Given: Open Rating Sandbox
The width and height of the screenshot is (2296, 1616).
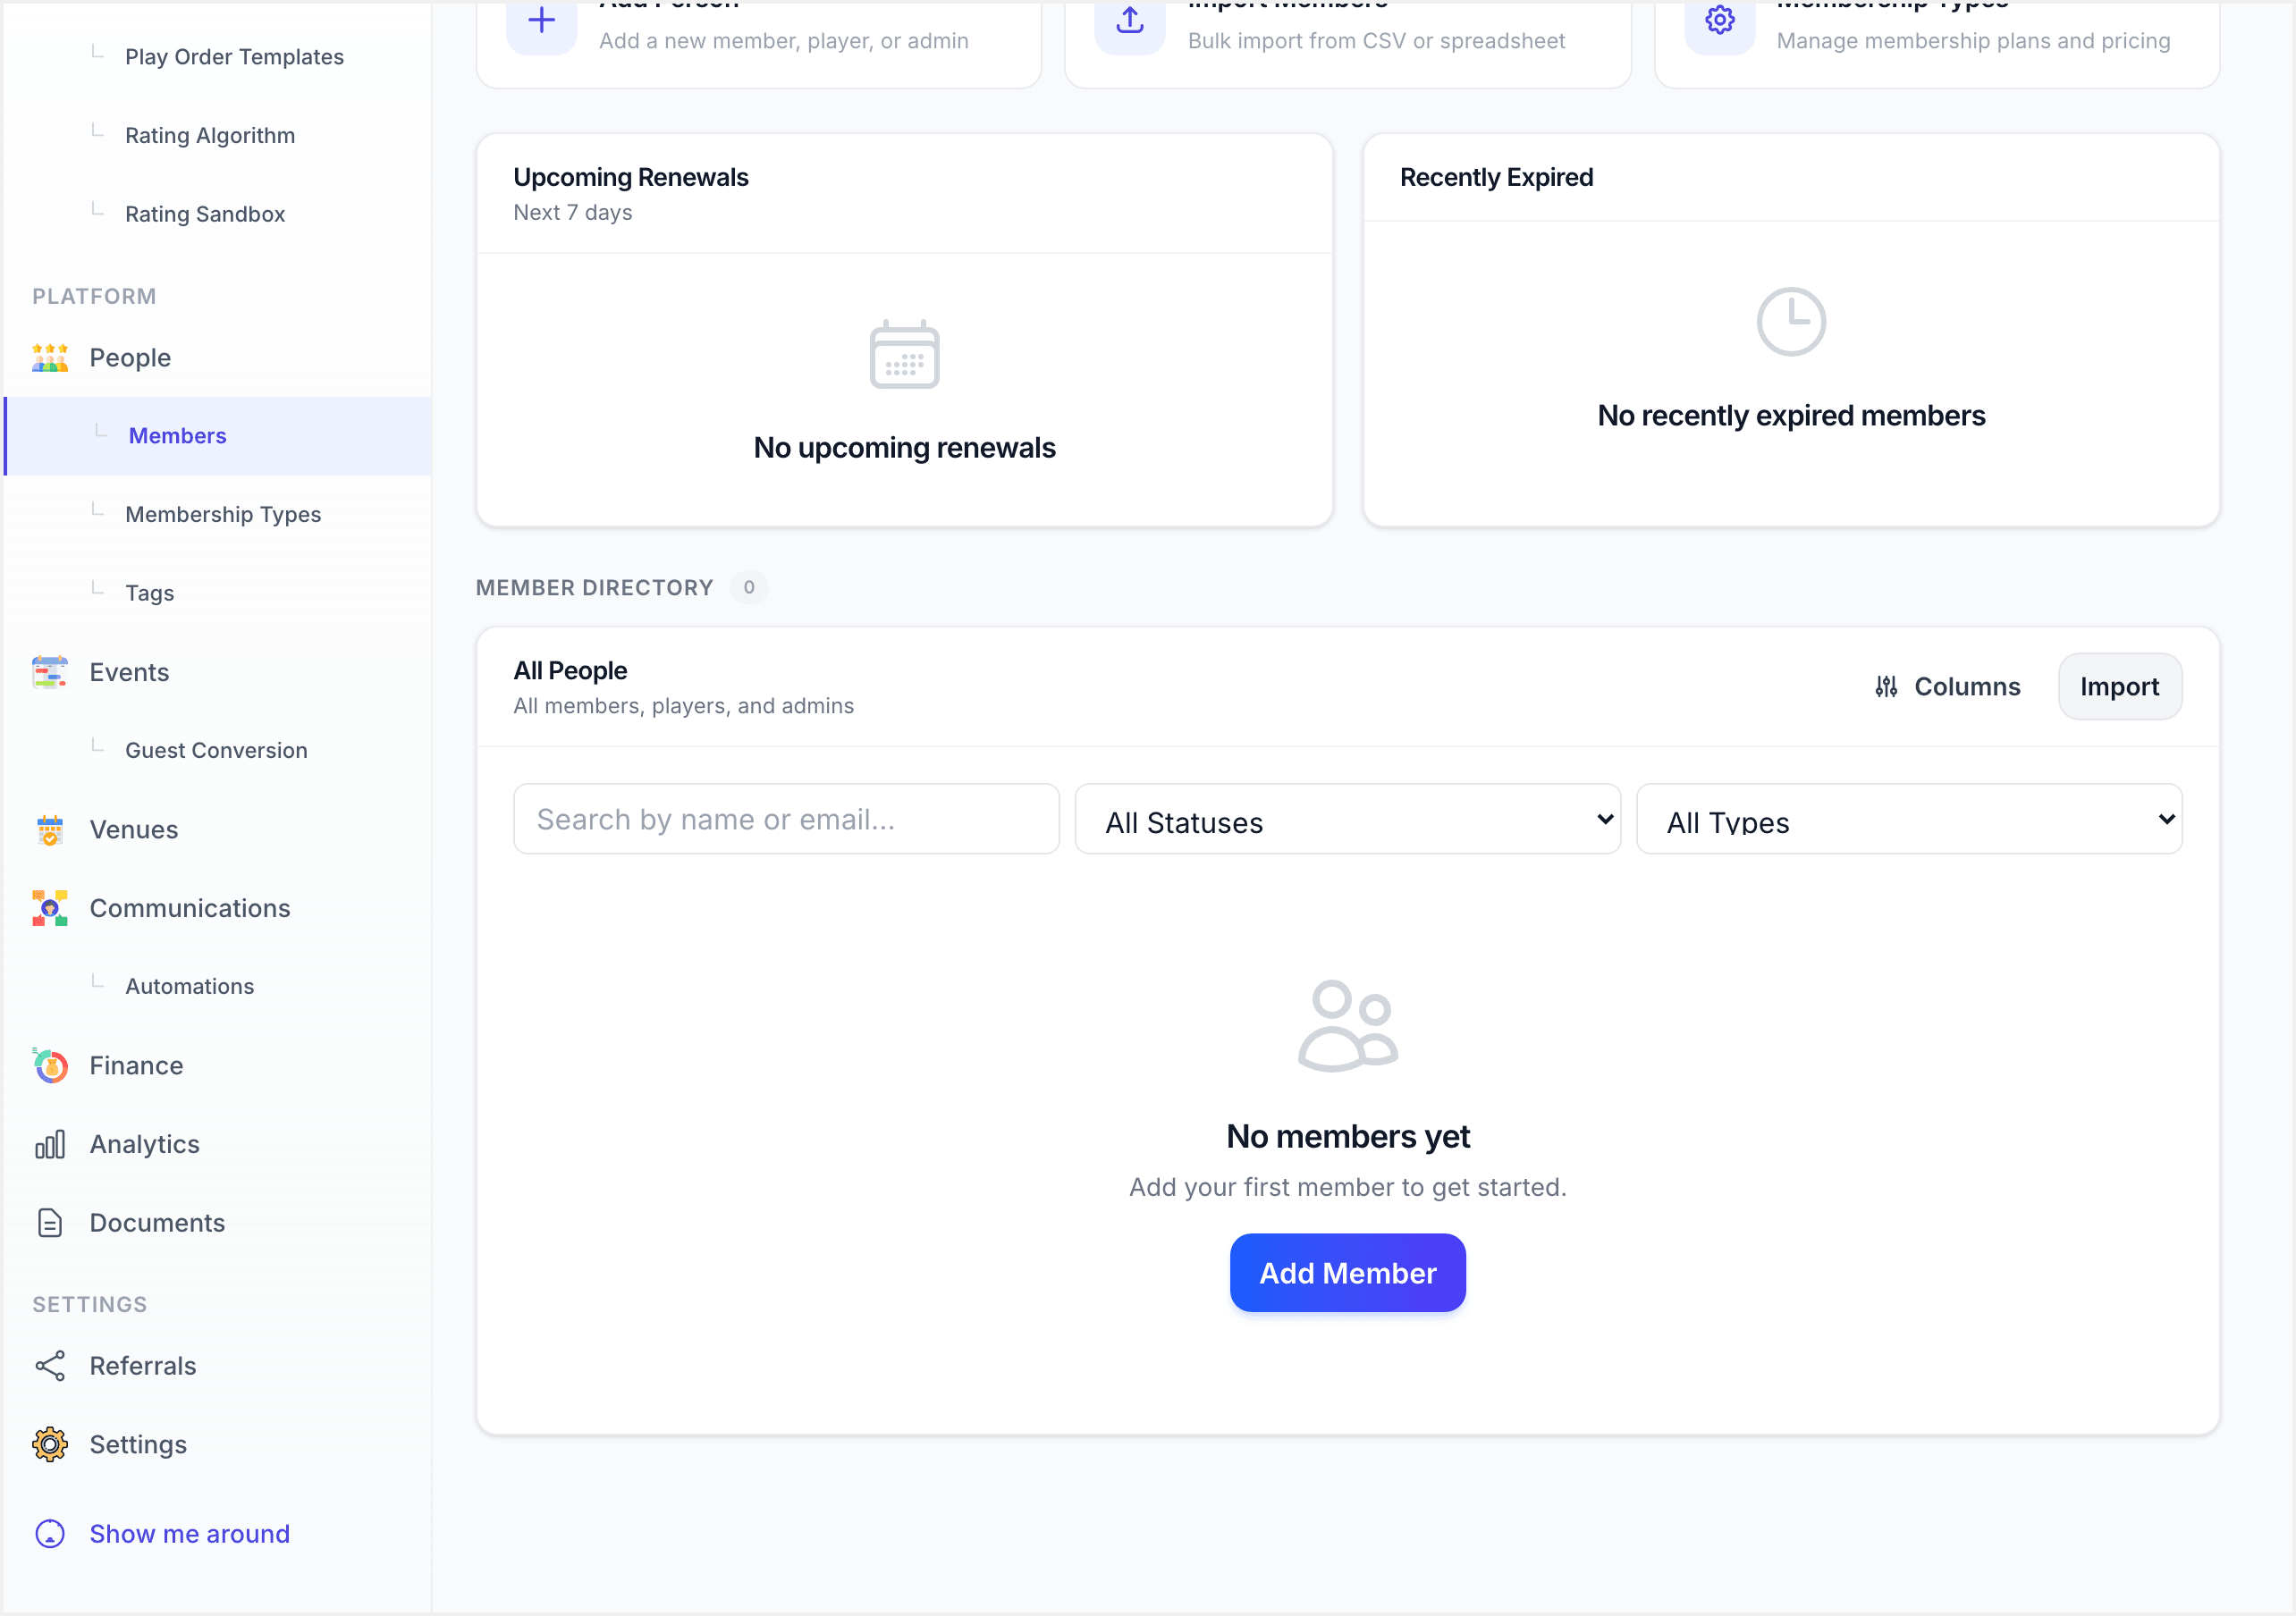Looking at the screenshot, I should [x=205, y=214].
